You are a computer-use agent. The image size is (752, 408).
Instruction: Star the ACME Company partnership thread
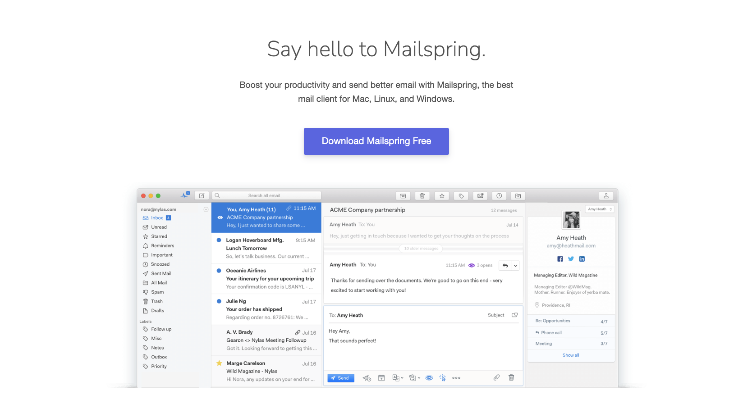click(x=442, y=195)
